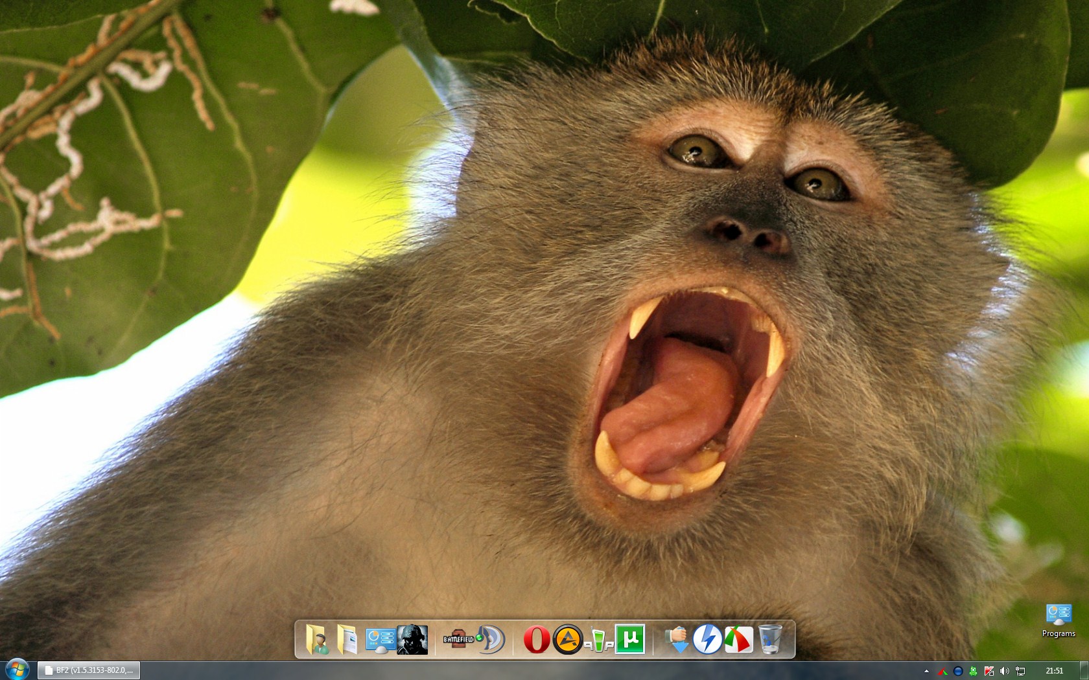Open uTorrent from the dock

[x=629, y=639]
